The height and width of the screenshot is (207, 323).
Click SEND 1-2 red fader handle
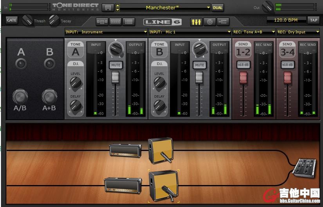[x=243, y=78]
